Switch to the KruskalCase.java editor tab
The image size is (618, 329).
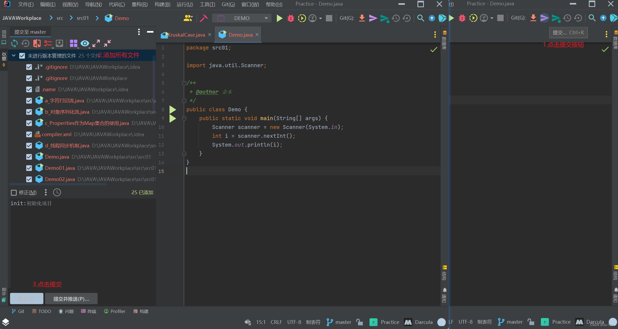(186, 35)
